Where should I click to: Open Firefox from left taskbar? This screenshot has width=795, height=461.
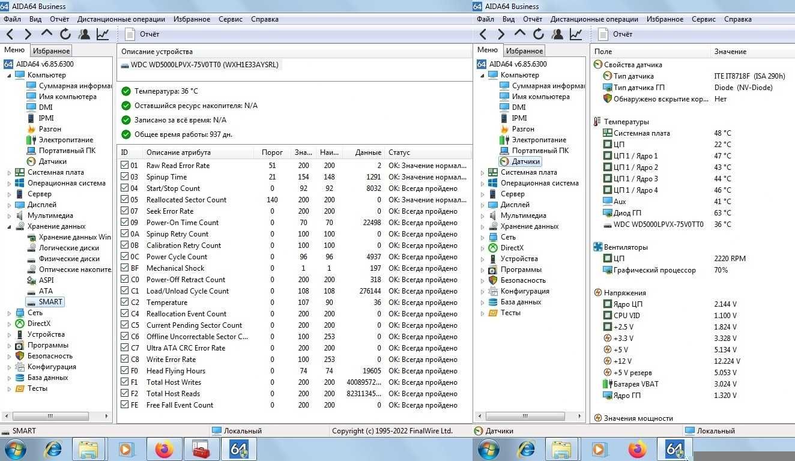pos(163,449)
